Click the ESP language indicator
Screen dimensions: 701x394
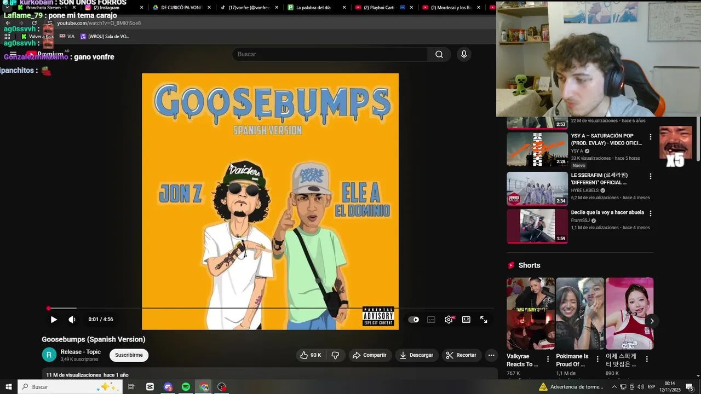[651, 387]
